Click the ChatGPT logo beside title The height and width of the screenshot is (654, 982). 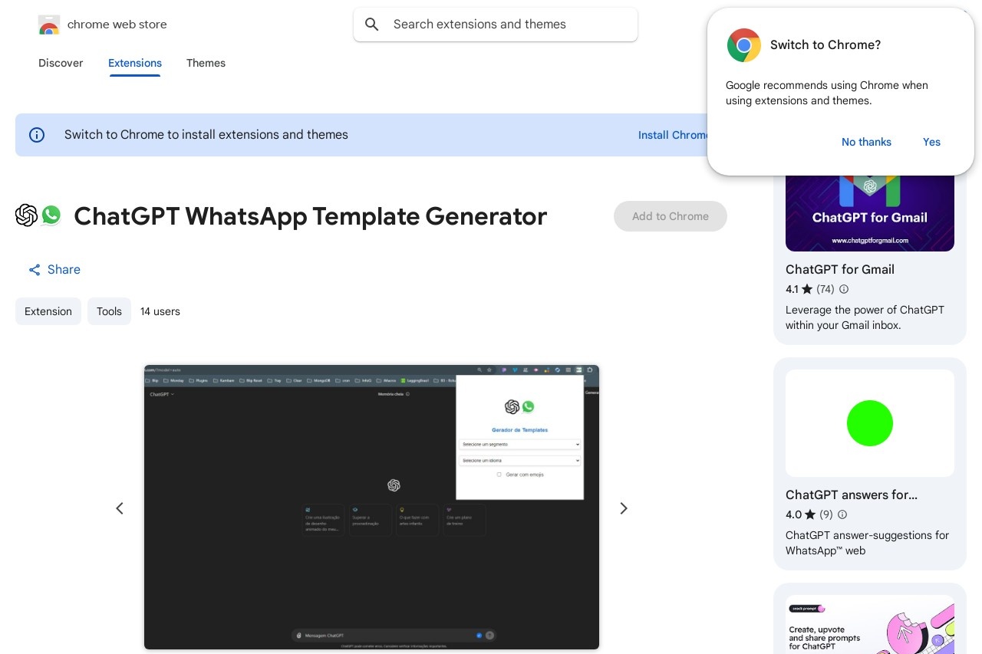[26, 215]
